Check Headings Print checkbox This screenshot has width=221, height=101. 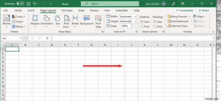point(155,26)
